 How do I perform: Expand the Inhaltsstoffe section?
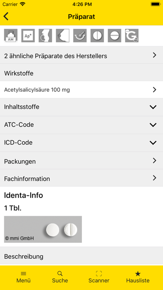click(81, 107)
